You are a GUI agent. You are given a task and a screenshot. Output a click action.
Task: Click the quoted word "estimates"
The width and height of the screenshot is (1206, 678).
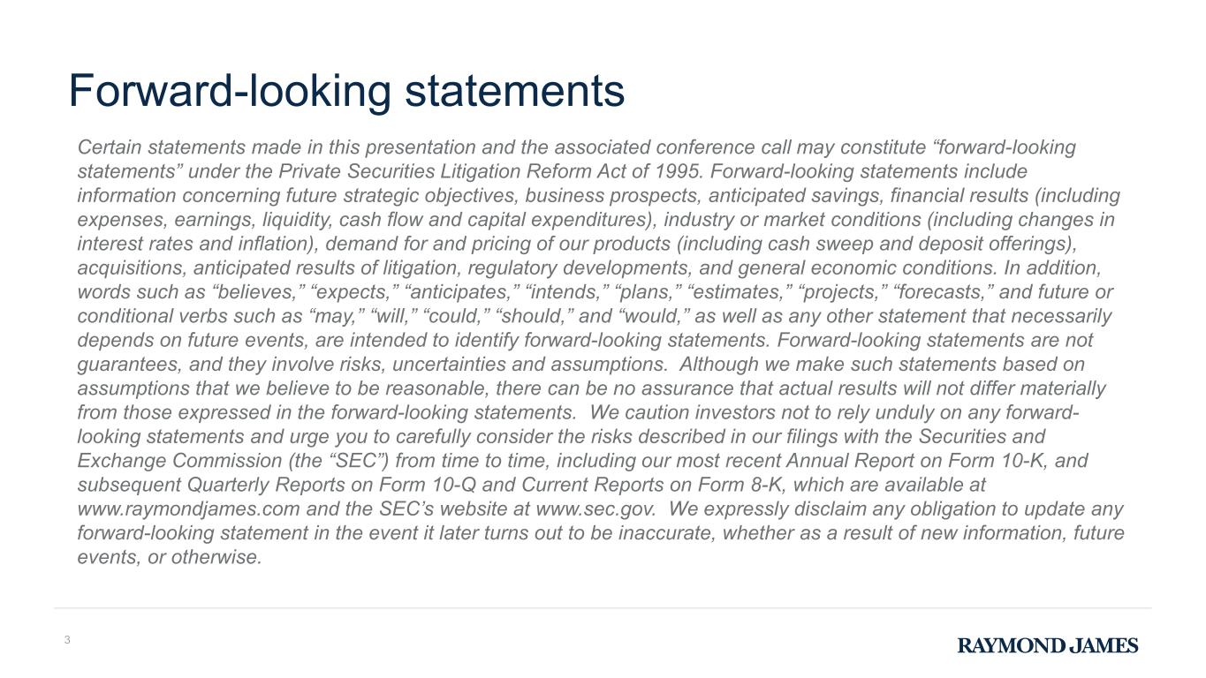(x=735, y=292)
